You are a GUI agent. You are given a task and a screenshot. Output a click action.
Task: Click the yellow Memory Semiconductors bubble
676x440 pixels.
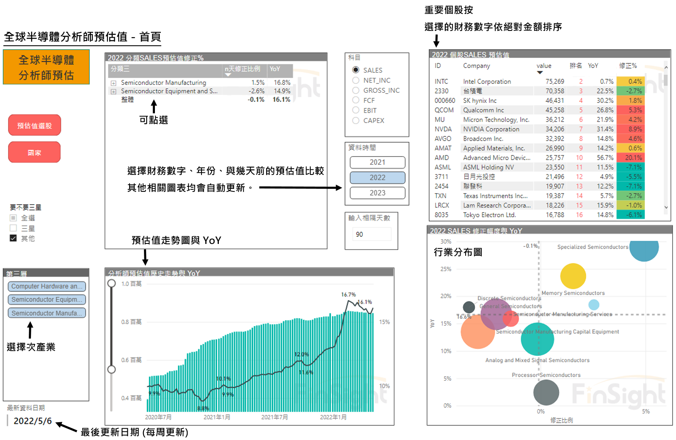click(x=573, y=276)
